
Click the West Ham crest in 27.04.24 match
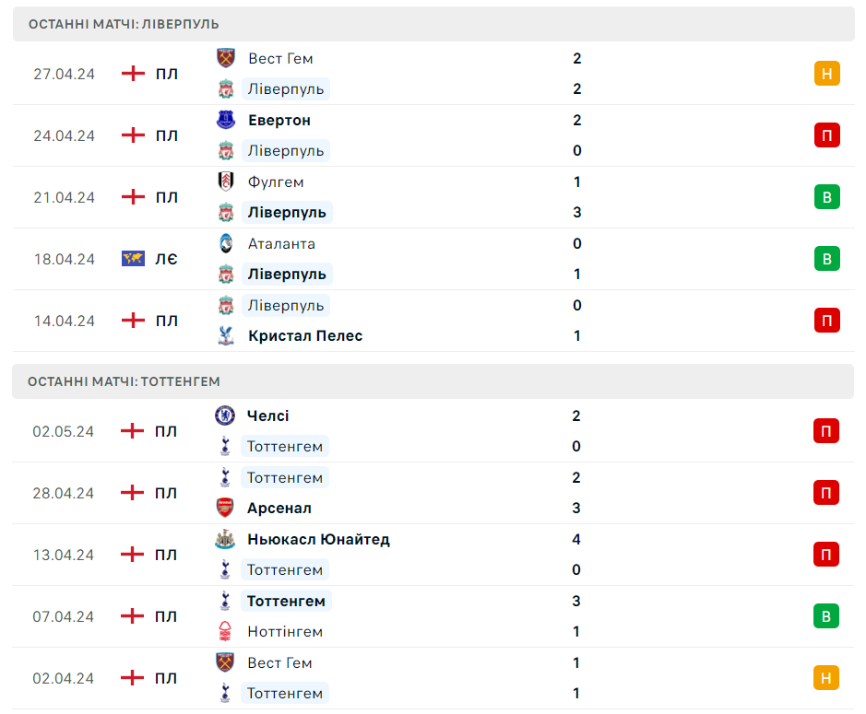(x=225, y=58)
